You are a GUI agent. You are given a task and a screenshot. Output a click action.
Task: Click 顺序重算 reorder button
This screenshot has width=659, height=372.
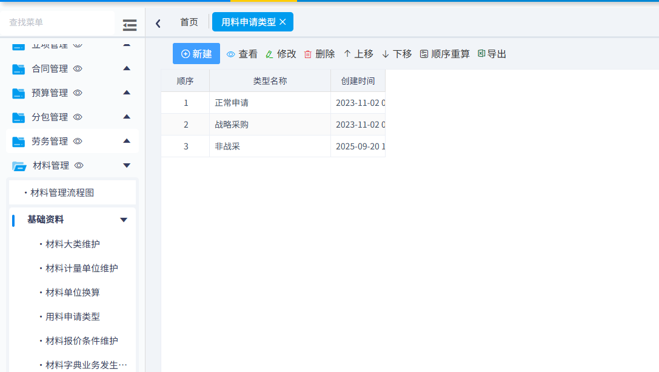coord(444,54)
